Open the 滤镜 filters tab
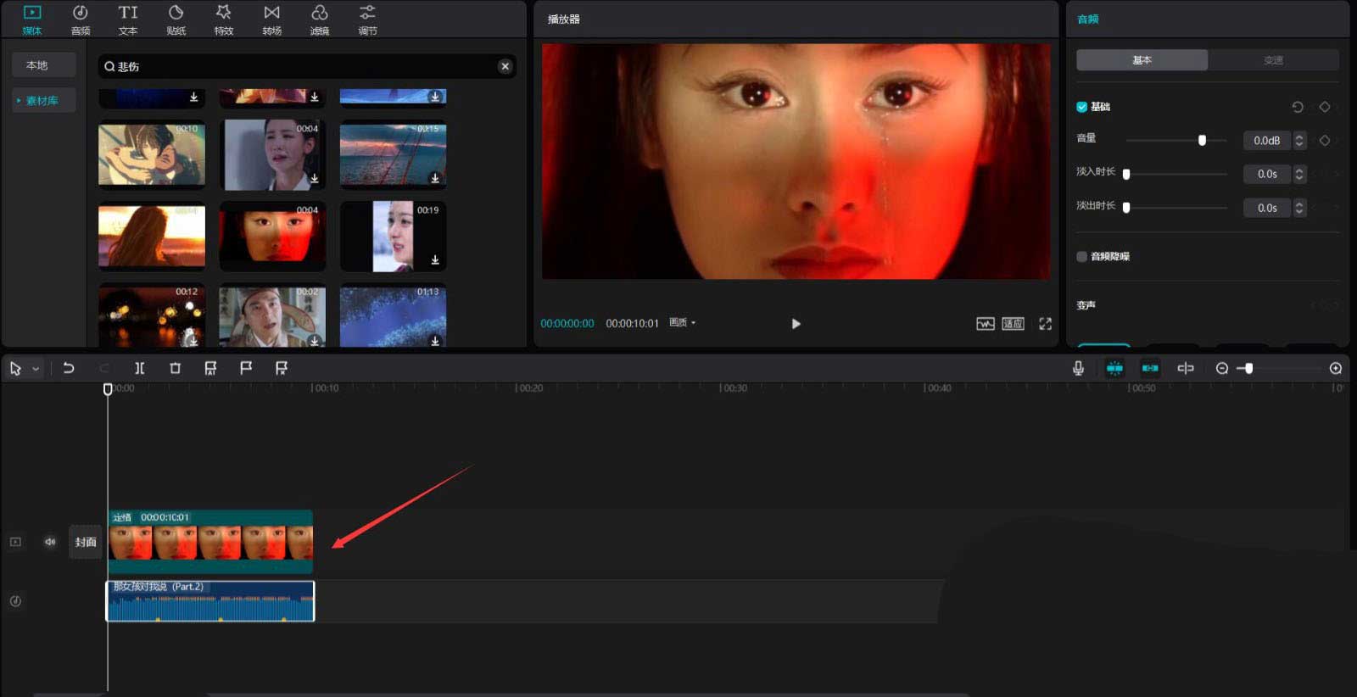The width and height of the screenshot is (1357, 697). pos(320,20)
